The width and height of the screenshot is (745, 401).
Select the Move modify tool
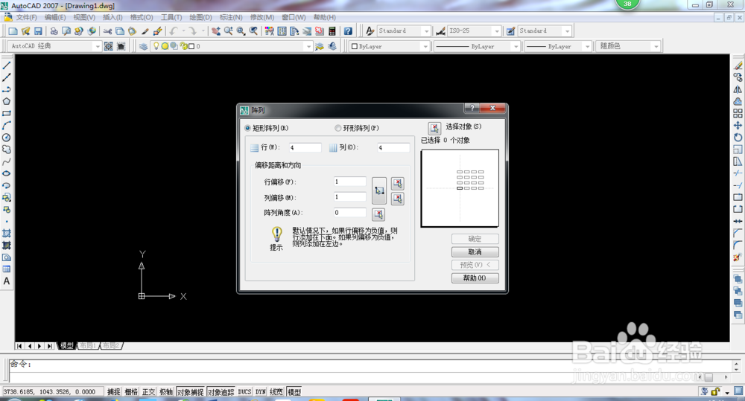pyautogui.click(x=738, y=125)
